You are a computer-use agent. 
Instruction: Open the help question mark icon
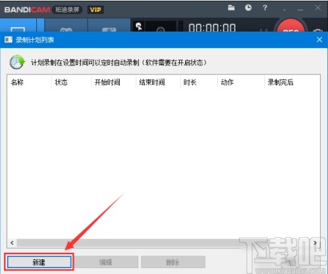click(x=265, y=8)
